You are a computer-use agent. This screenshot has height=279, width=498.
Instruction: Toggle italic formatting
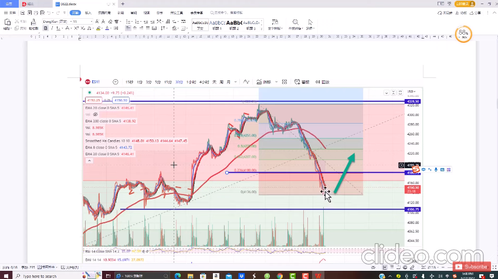(x=52, y=28)
